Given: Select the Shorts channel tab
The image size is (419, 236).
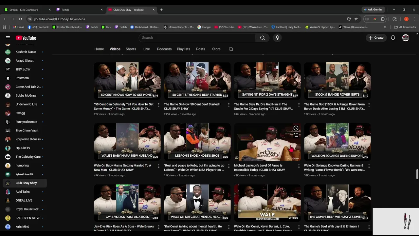Looking at the screenshot, I should point(131,49).
